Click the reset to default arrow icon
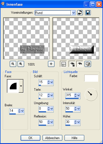This screenshot has height=144, width=103. (80, 13)
